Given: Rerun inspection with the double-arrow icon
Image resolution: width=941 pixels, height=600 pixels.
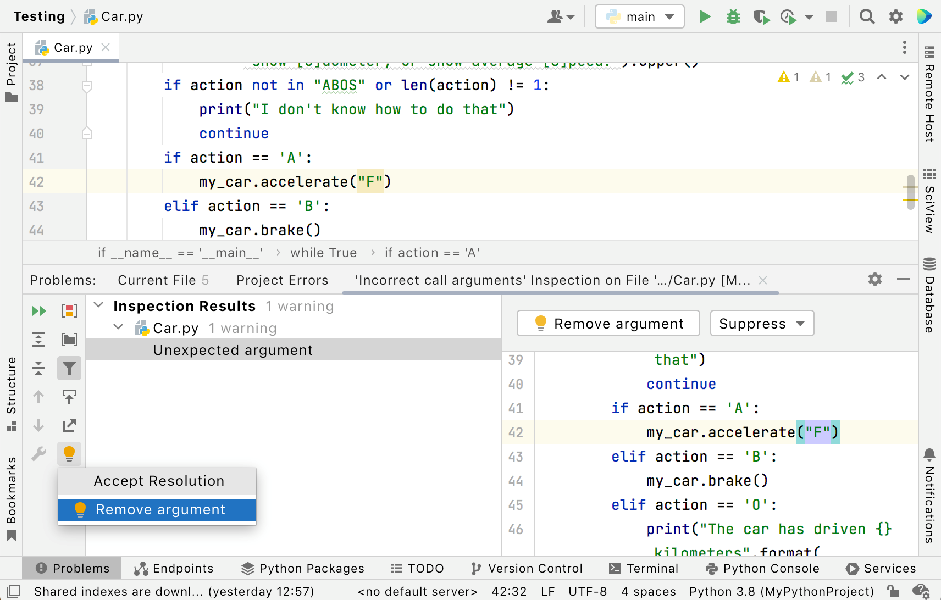Looking at the screenshot, I should click(38, 311).
